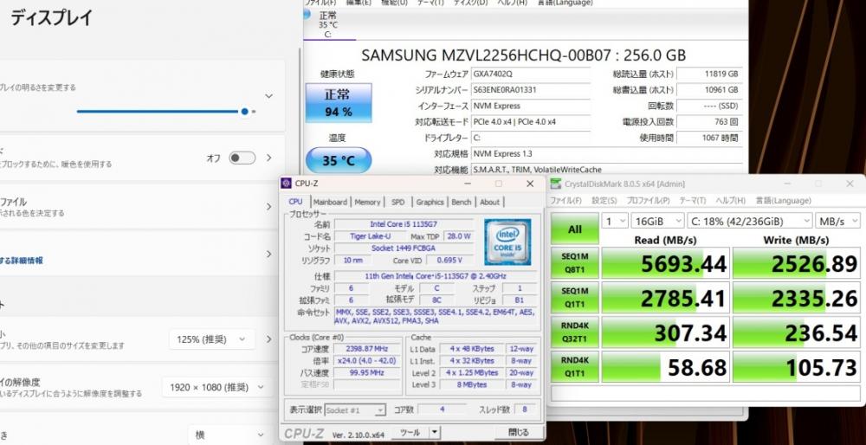Adjust the display brightness slider

[x=245, y=111]
